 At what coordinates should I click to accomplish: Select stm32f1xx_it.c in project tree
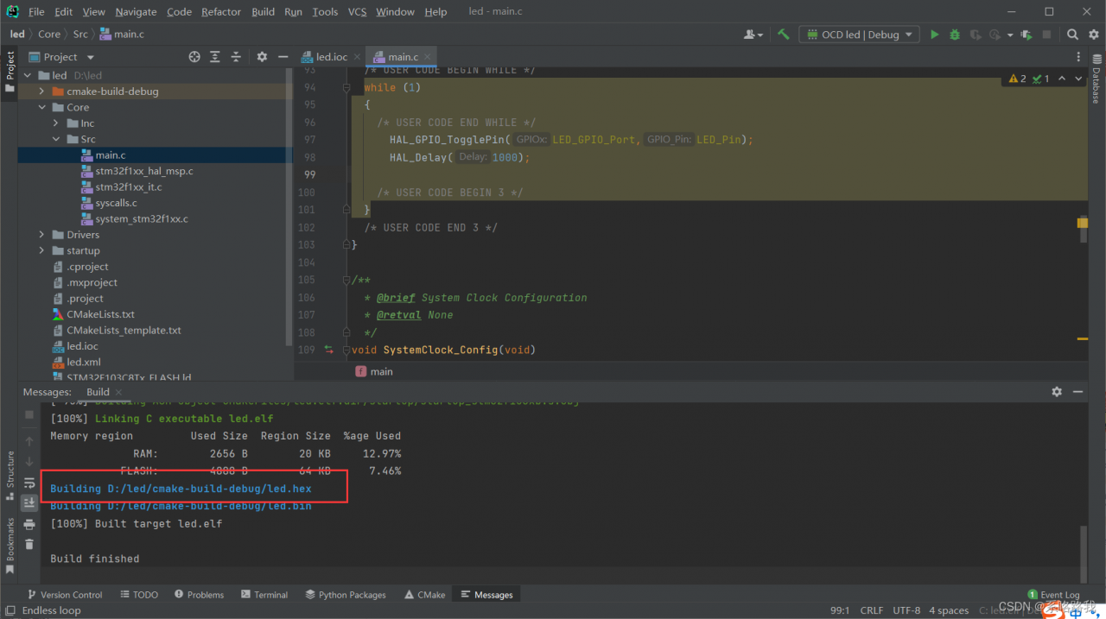128,187
